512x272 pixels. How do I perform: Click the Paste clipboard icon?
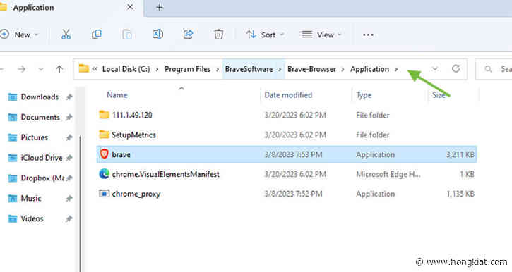point(127,35)
